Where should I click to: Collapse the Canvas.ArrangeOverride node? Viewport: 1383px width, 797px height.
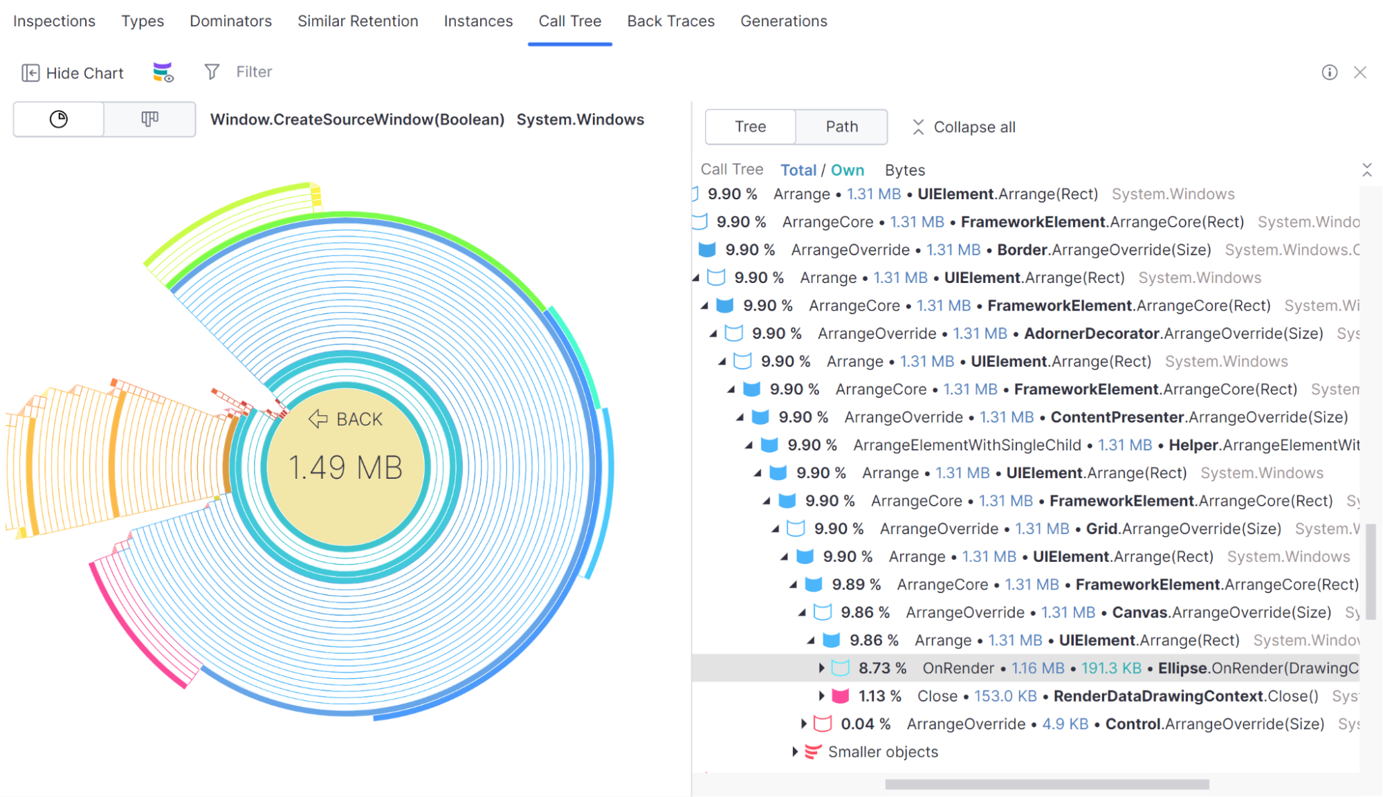[803, 613]
